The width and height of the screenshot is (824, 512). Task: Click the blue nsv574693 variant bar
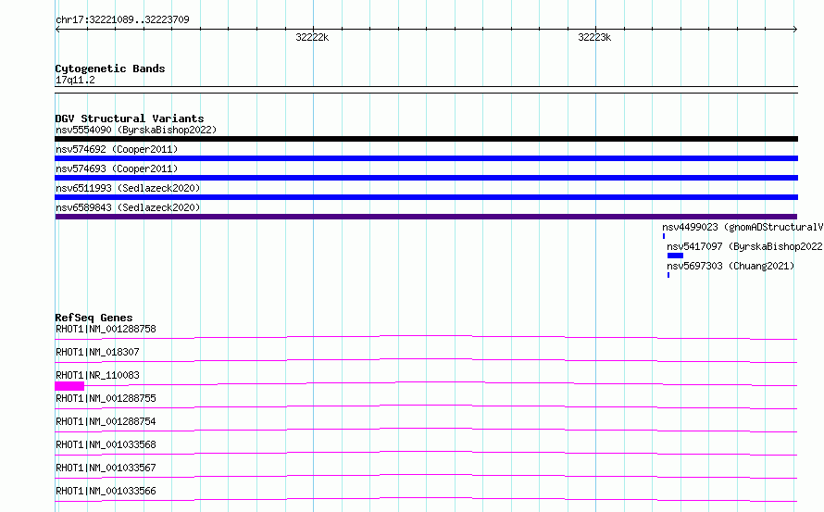tap(426, 178)
